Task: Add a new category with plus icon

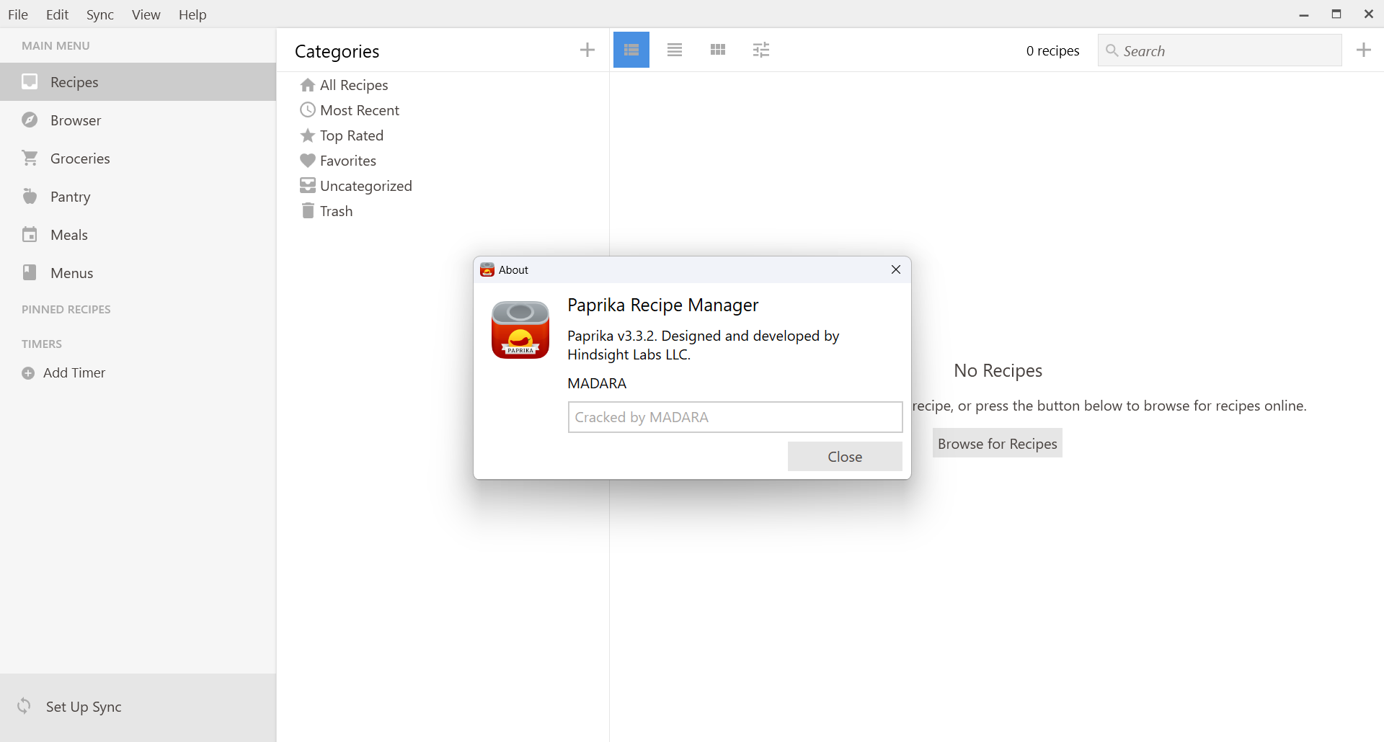Action: pos(587,50)
